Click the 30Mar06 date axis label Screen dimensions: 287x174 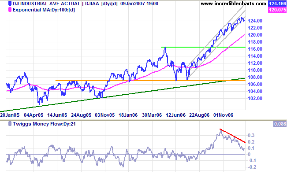click(152, 115)
